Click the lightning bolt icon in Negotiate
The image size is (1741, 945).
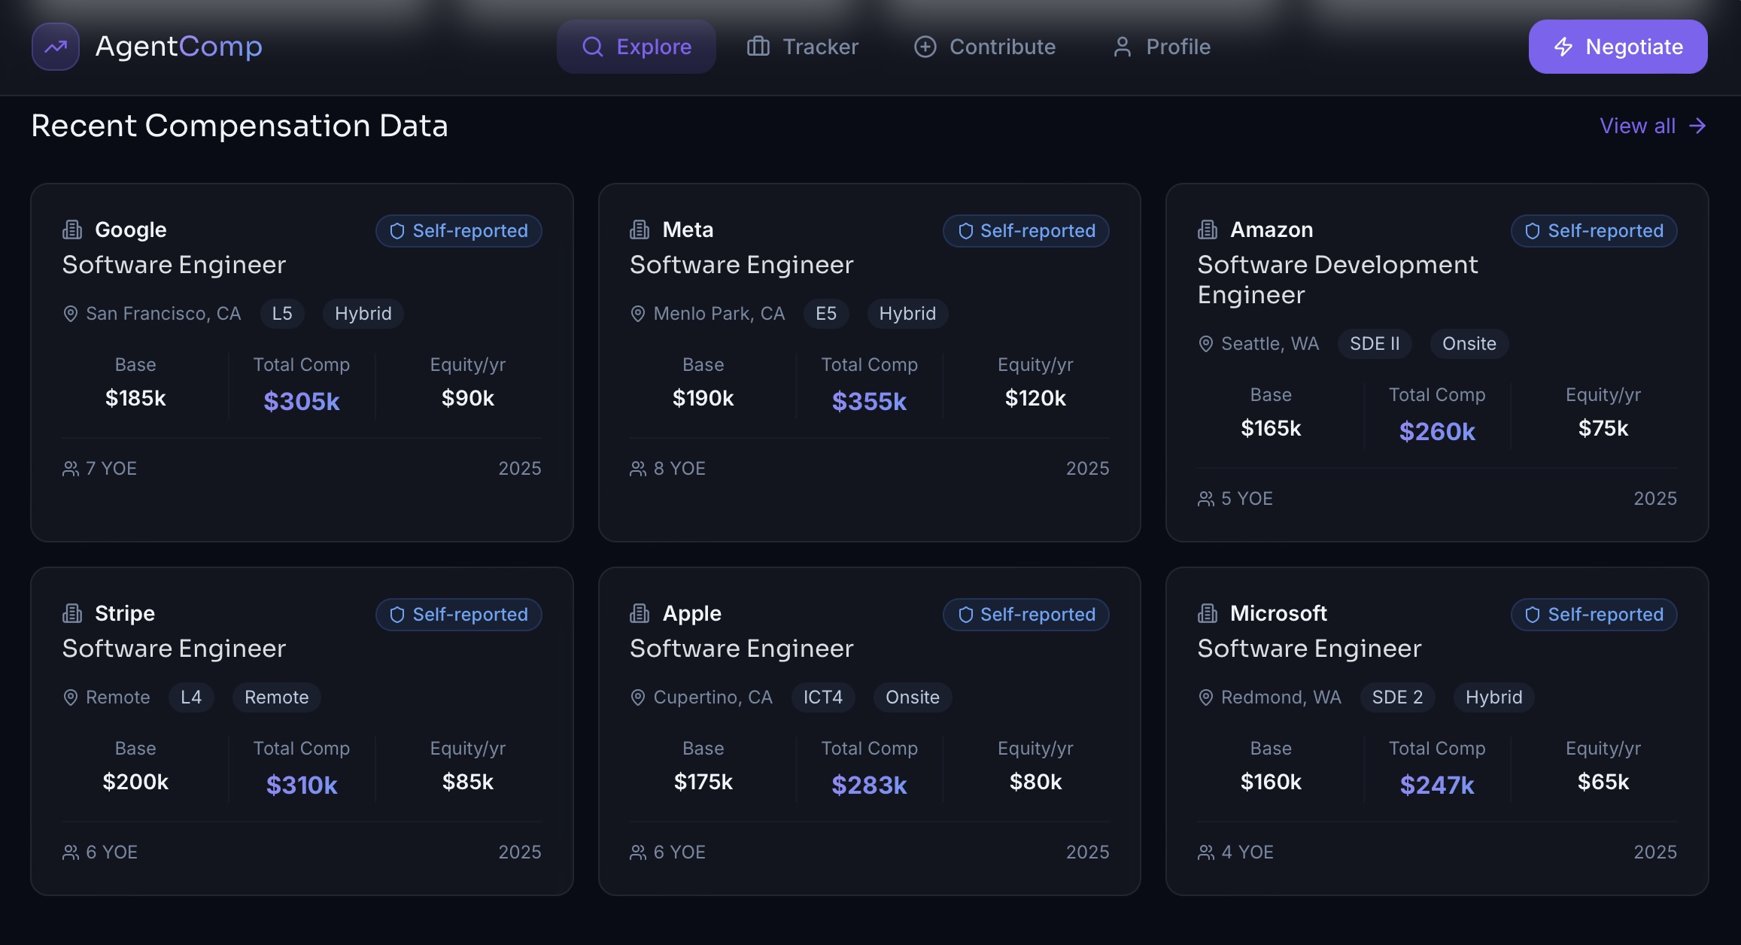tap(1563, 47)
